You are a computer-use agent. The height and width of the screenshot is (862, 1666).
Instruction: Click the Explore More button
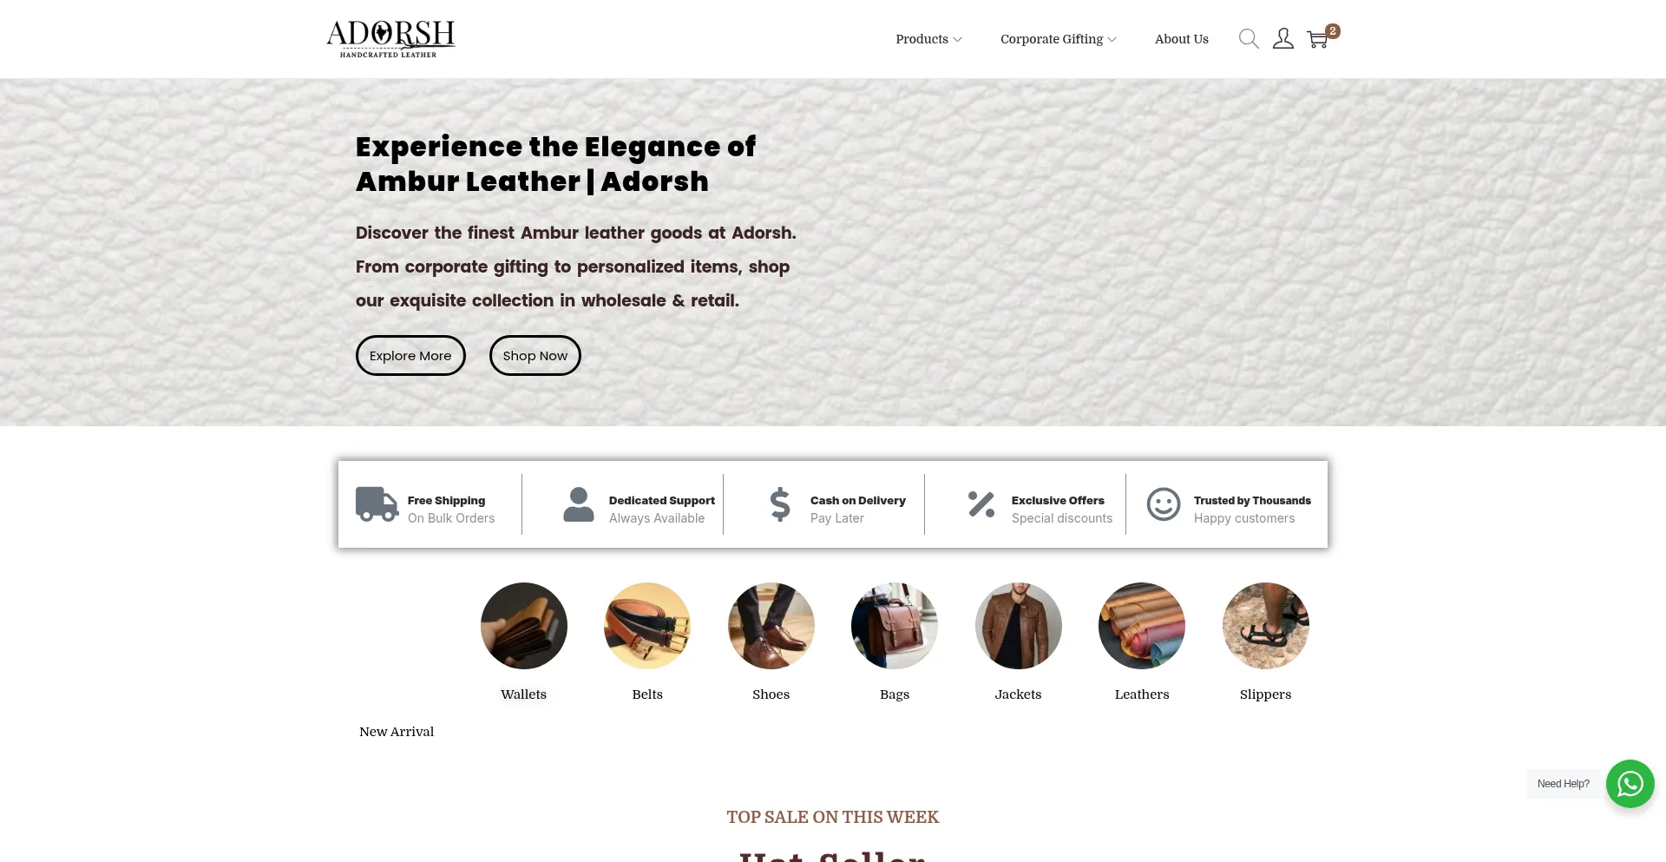[x=410, y=356]
